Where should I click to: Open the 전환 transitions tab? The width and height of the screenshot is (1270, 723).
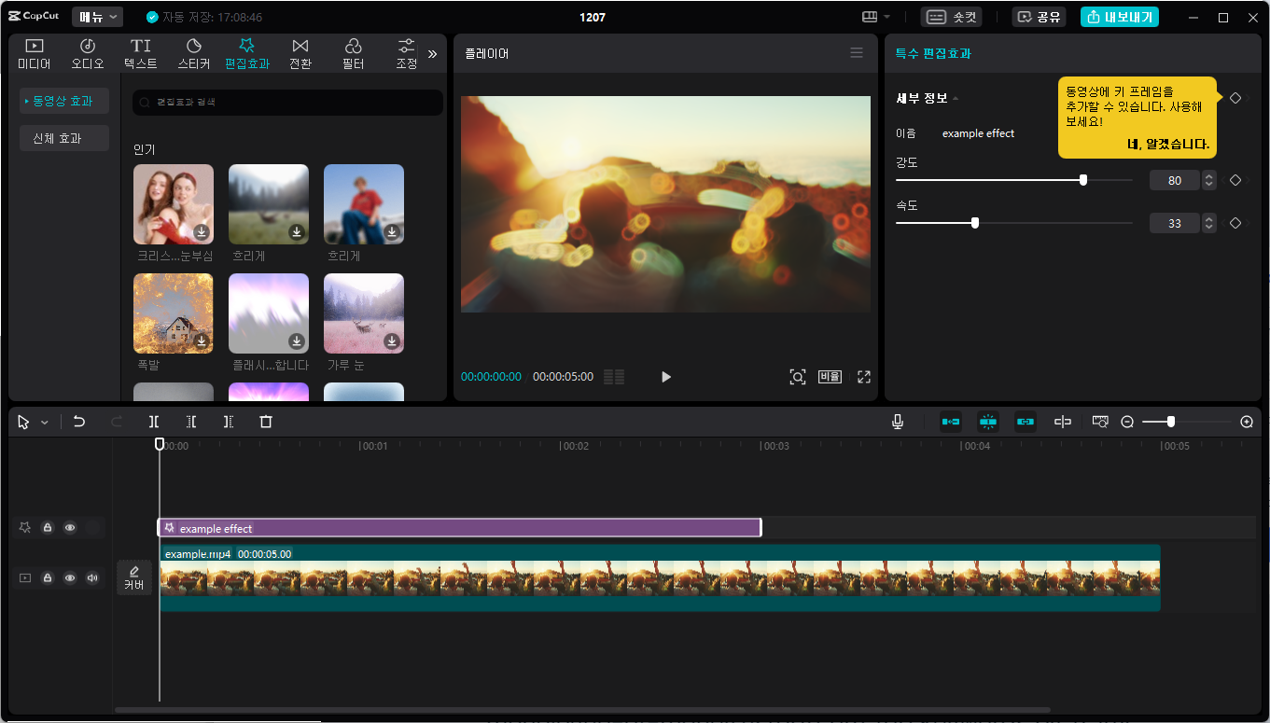coord(300,54)
